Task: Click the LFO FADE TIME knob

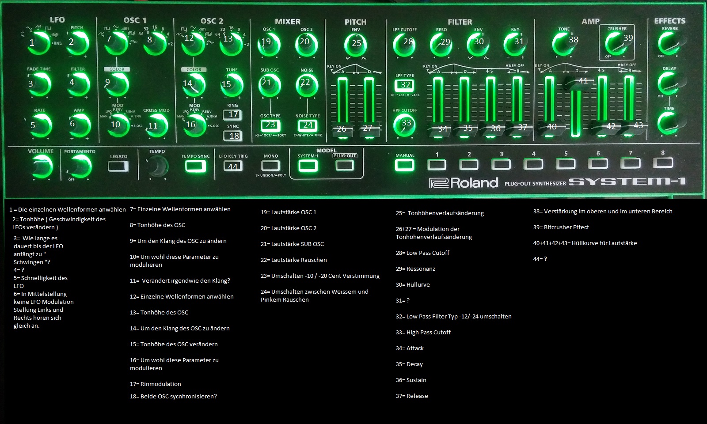Action: [39, 84]
